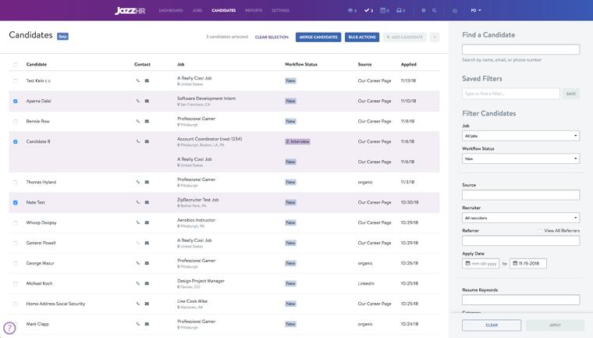Click the Referrer filter input field

[x=520, y=240]
